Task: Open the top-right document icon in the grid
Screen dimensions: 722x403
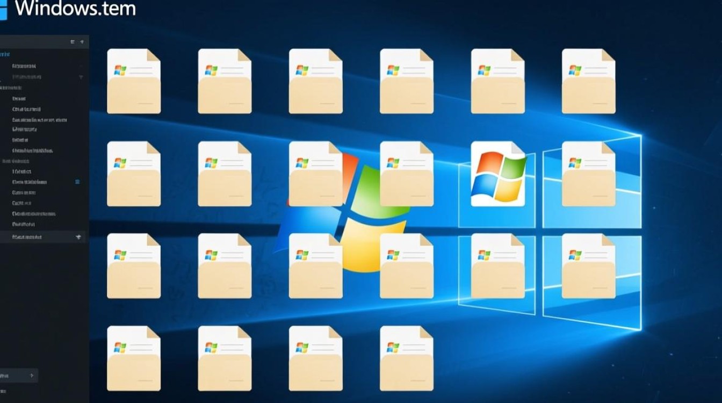Action: tap(588, 81)
